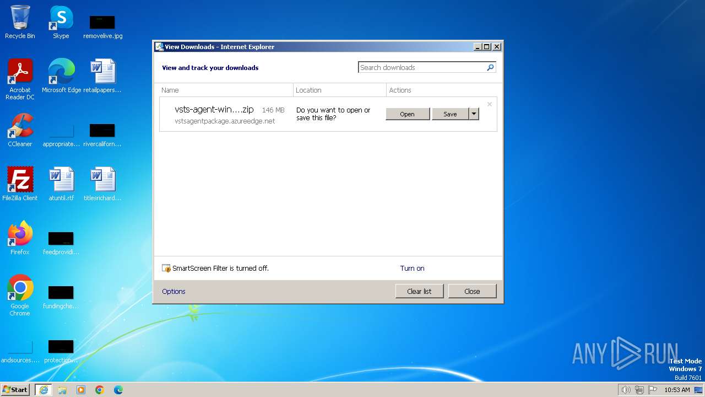705x397 pixels.
Task: Select the feedprovidi... desktop file
Action: [61, 243]
